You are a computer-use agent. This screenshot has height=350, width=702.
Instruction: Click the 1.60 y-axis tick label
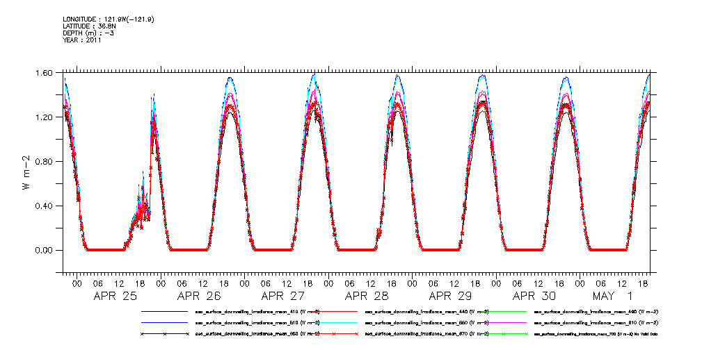[45, 72]
